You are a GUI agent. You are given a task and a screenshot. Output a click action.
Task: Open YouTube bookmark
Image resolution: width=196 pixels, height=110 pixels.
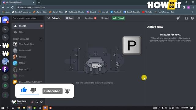coord(147,12)
